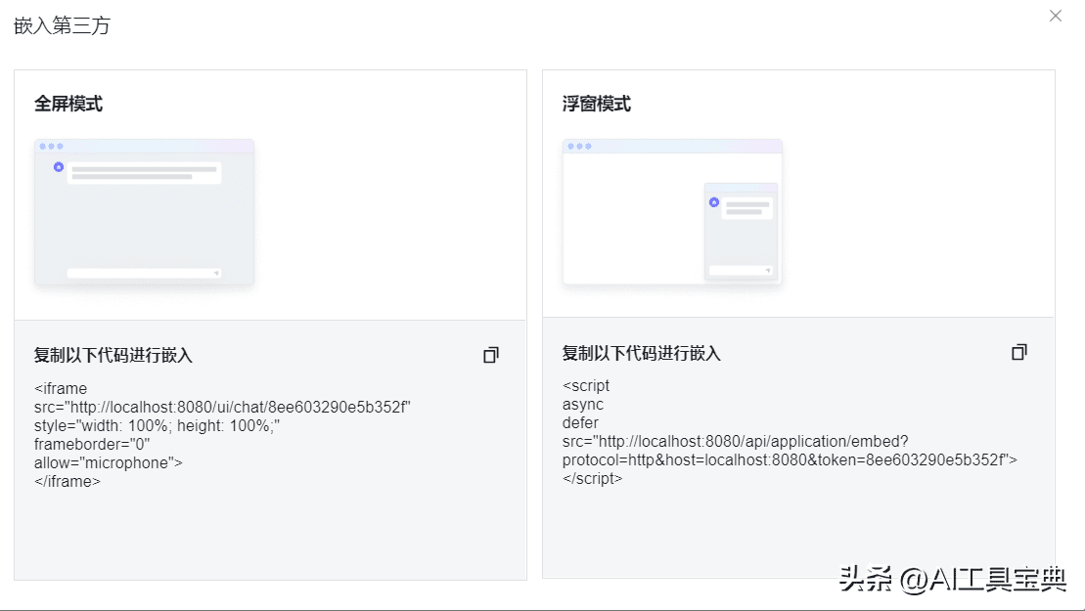Click the frameborder="0" code line
The image size is (1085, 611).
click(x=92, y=444)
